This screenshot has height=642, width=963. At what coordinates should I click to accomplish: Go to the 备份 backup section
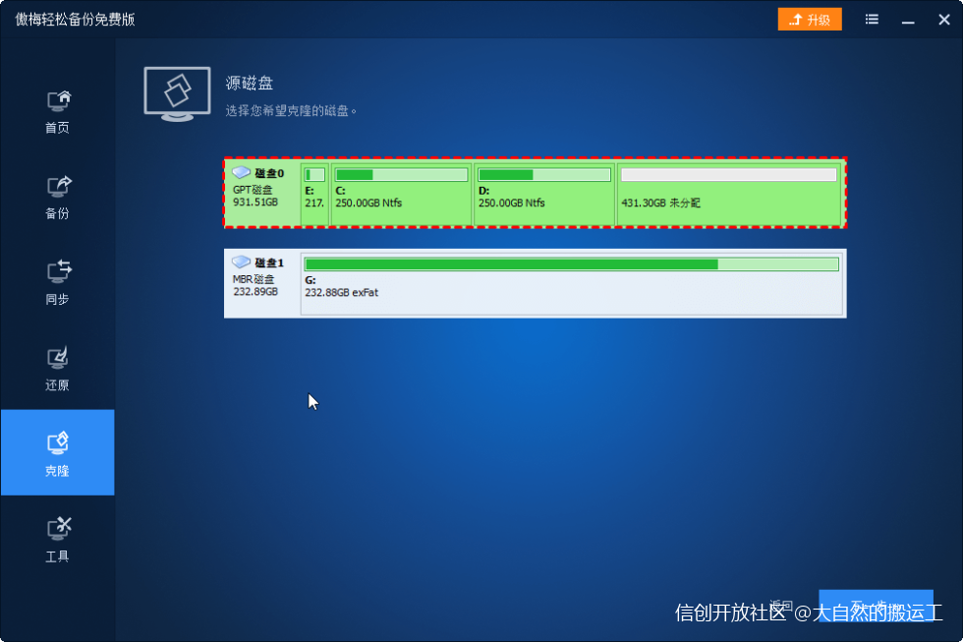58,198
